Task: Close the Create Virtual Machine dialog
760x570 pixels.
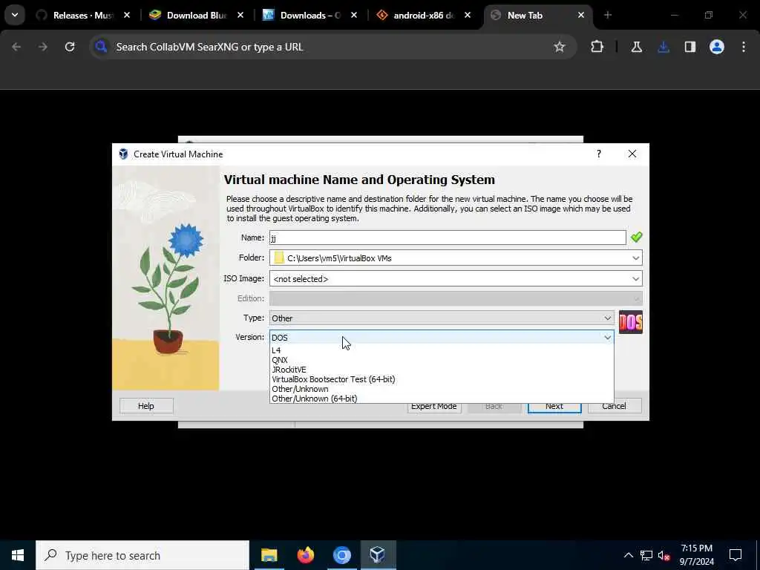Action: (632, 154)
